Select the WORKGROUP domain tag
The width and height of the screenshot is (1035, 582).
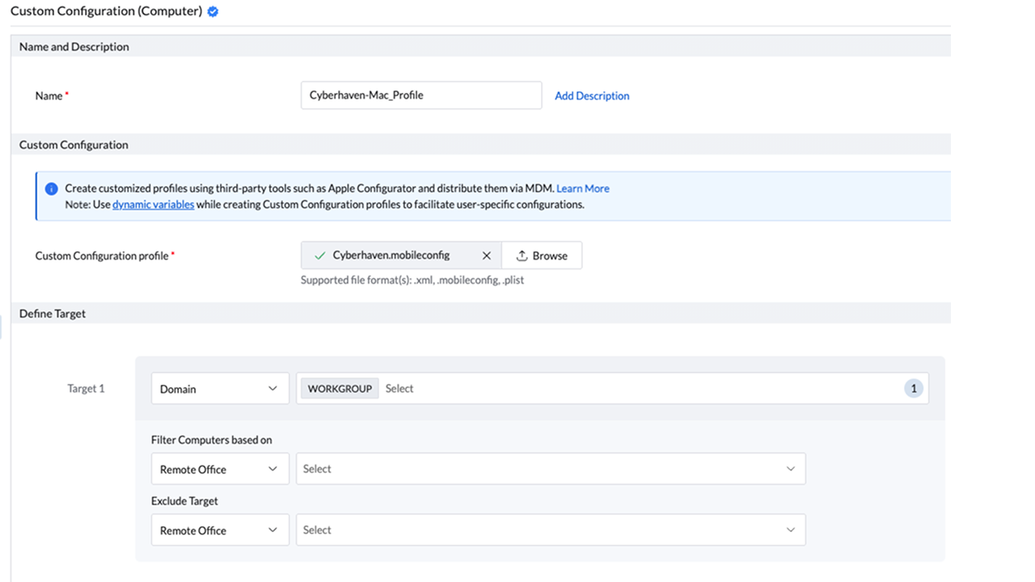pyautogui.click(x=340, y=389)
